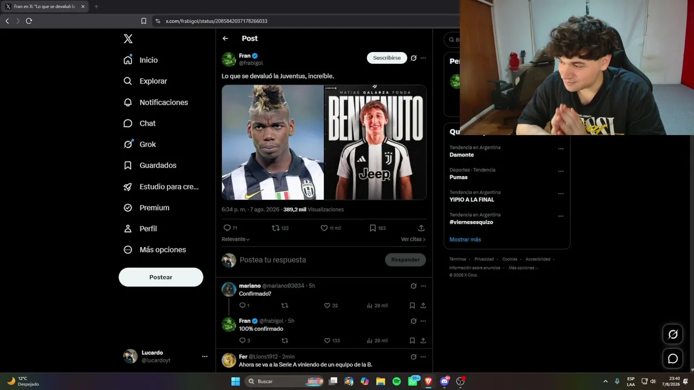
Task: Go to Inicio in the sidebar
Action: tap(140, 60)
